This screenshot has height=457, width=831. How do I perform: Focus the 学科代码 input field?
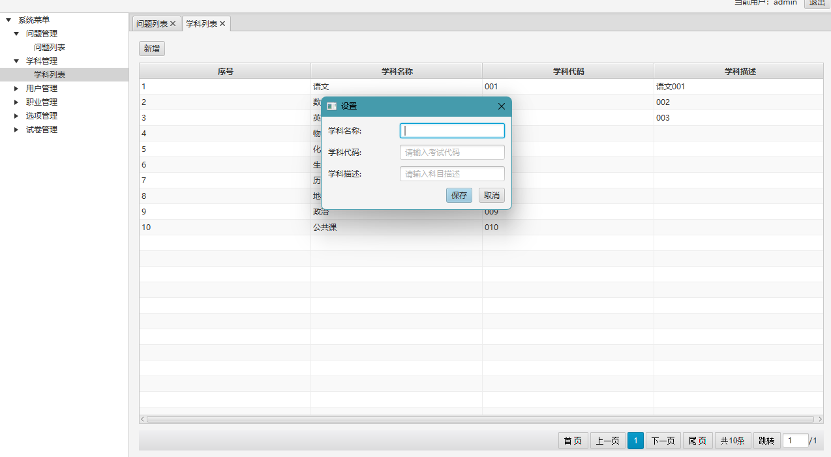452,153
